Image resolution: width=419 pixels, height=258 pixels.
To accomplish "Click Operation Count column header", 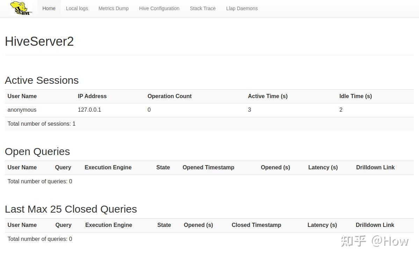I will coord(169,96).
